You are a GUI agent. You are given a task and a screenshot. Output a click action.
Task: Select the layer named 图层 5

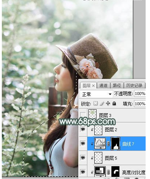[111, 158]
